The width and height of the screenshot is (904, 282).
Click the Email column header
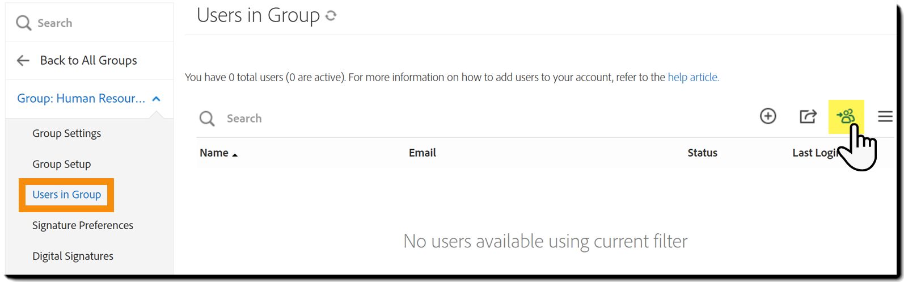point(423,153)
